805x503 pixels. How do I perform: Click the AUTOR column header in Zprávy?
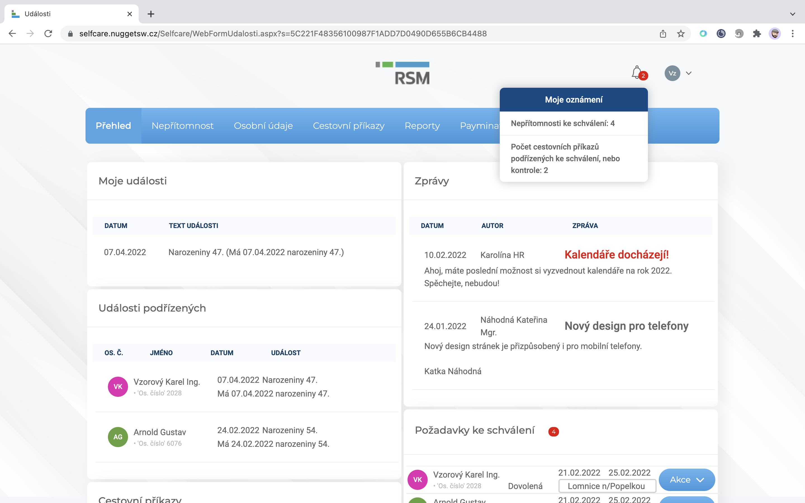tap(492, 226)
